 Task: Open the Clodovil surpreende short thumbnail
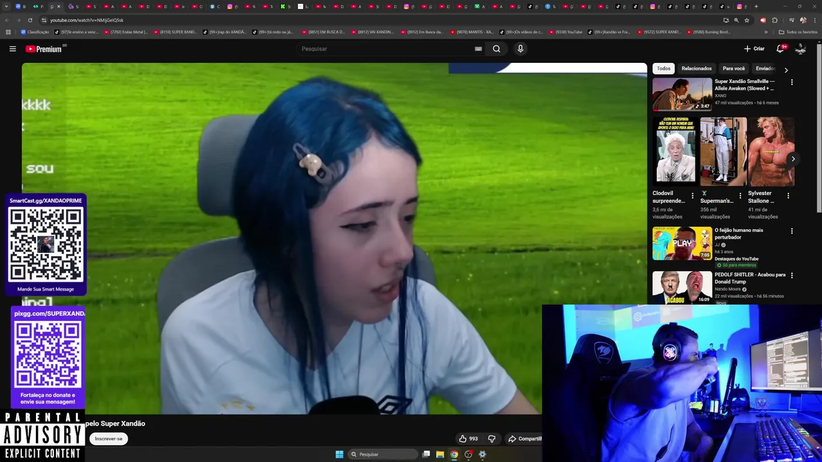click(x=676, y=151)
